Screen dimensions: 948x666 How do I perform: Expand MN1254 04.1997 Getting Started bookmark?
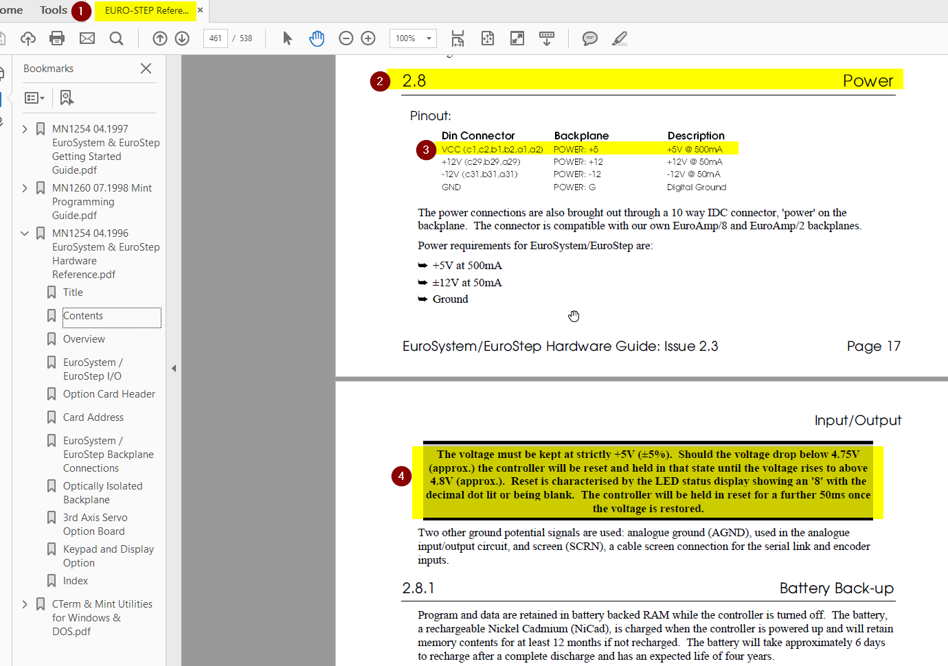tap(25, 129)
